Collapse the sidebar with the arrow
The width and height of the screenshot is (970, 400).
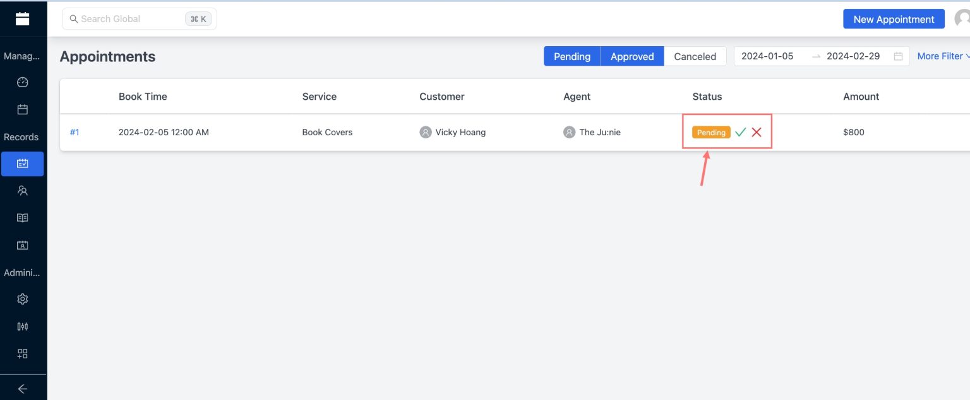coord(23,388)
